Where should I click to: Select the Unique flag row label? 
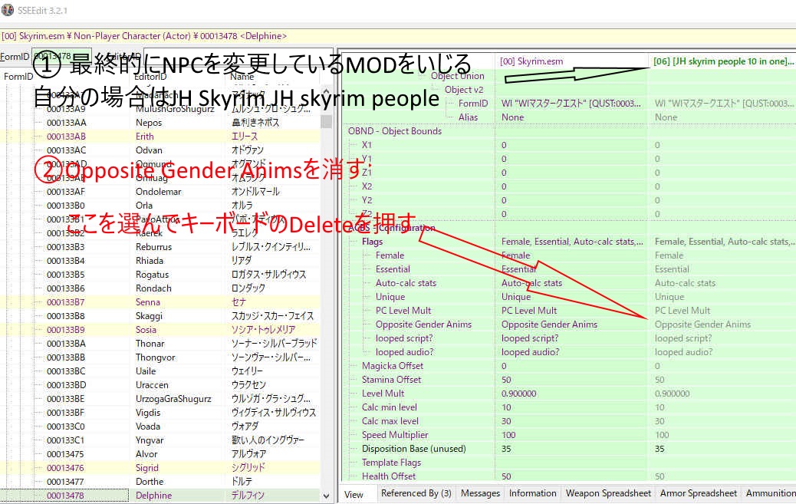[390, 297]
